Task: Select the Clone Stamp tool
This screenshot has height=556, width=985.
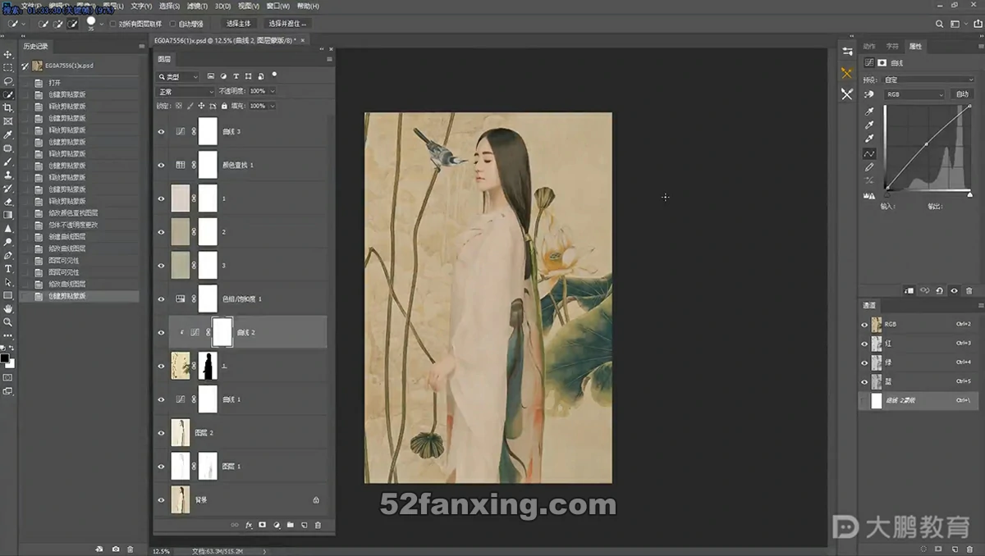Action: pos(8,175)
